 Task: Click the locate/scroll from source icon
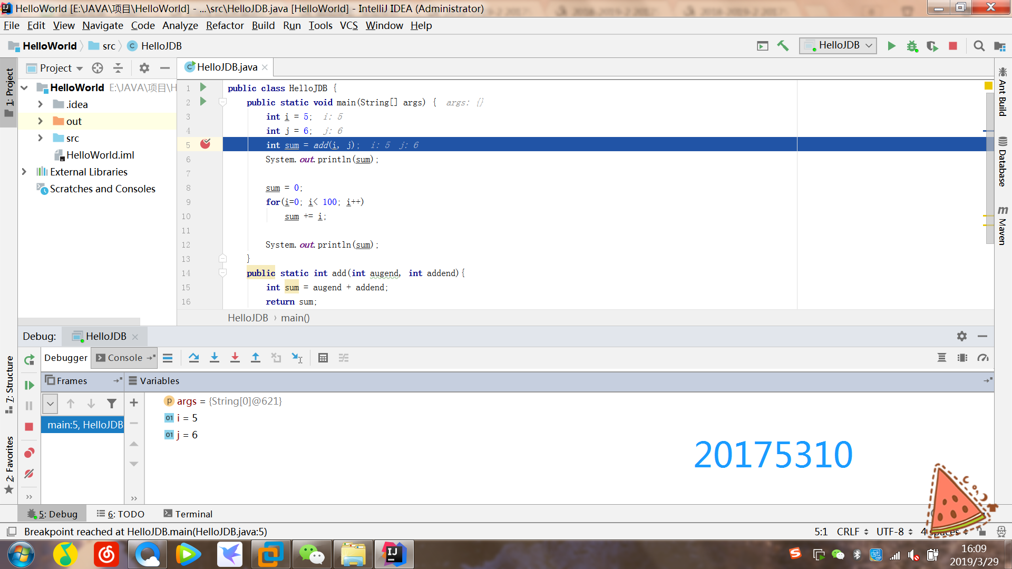pos(98,68)
